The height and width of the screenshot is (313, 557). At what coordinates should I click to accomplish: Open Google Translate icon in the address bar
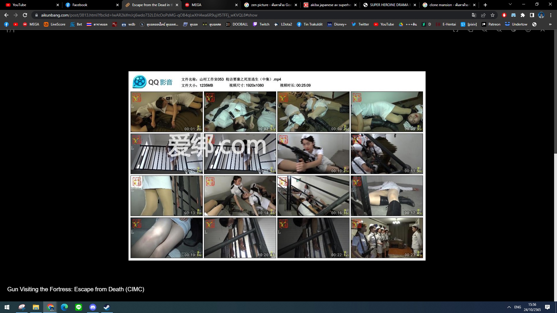tap(474, 15)
